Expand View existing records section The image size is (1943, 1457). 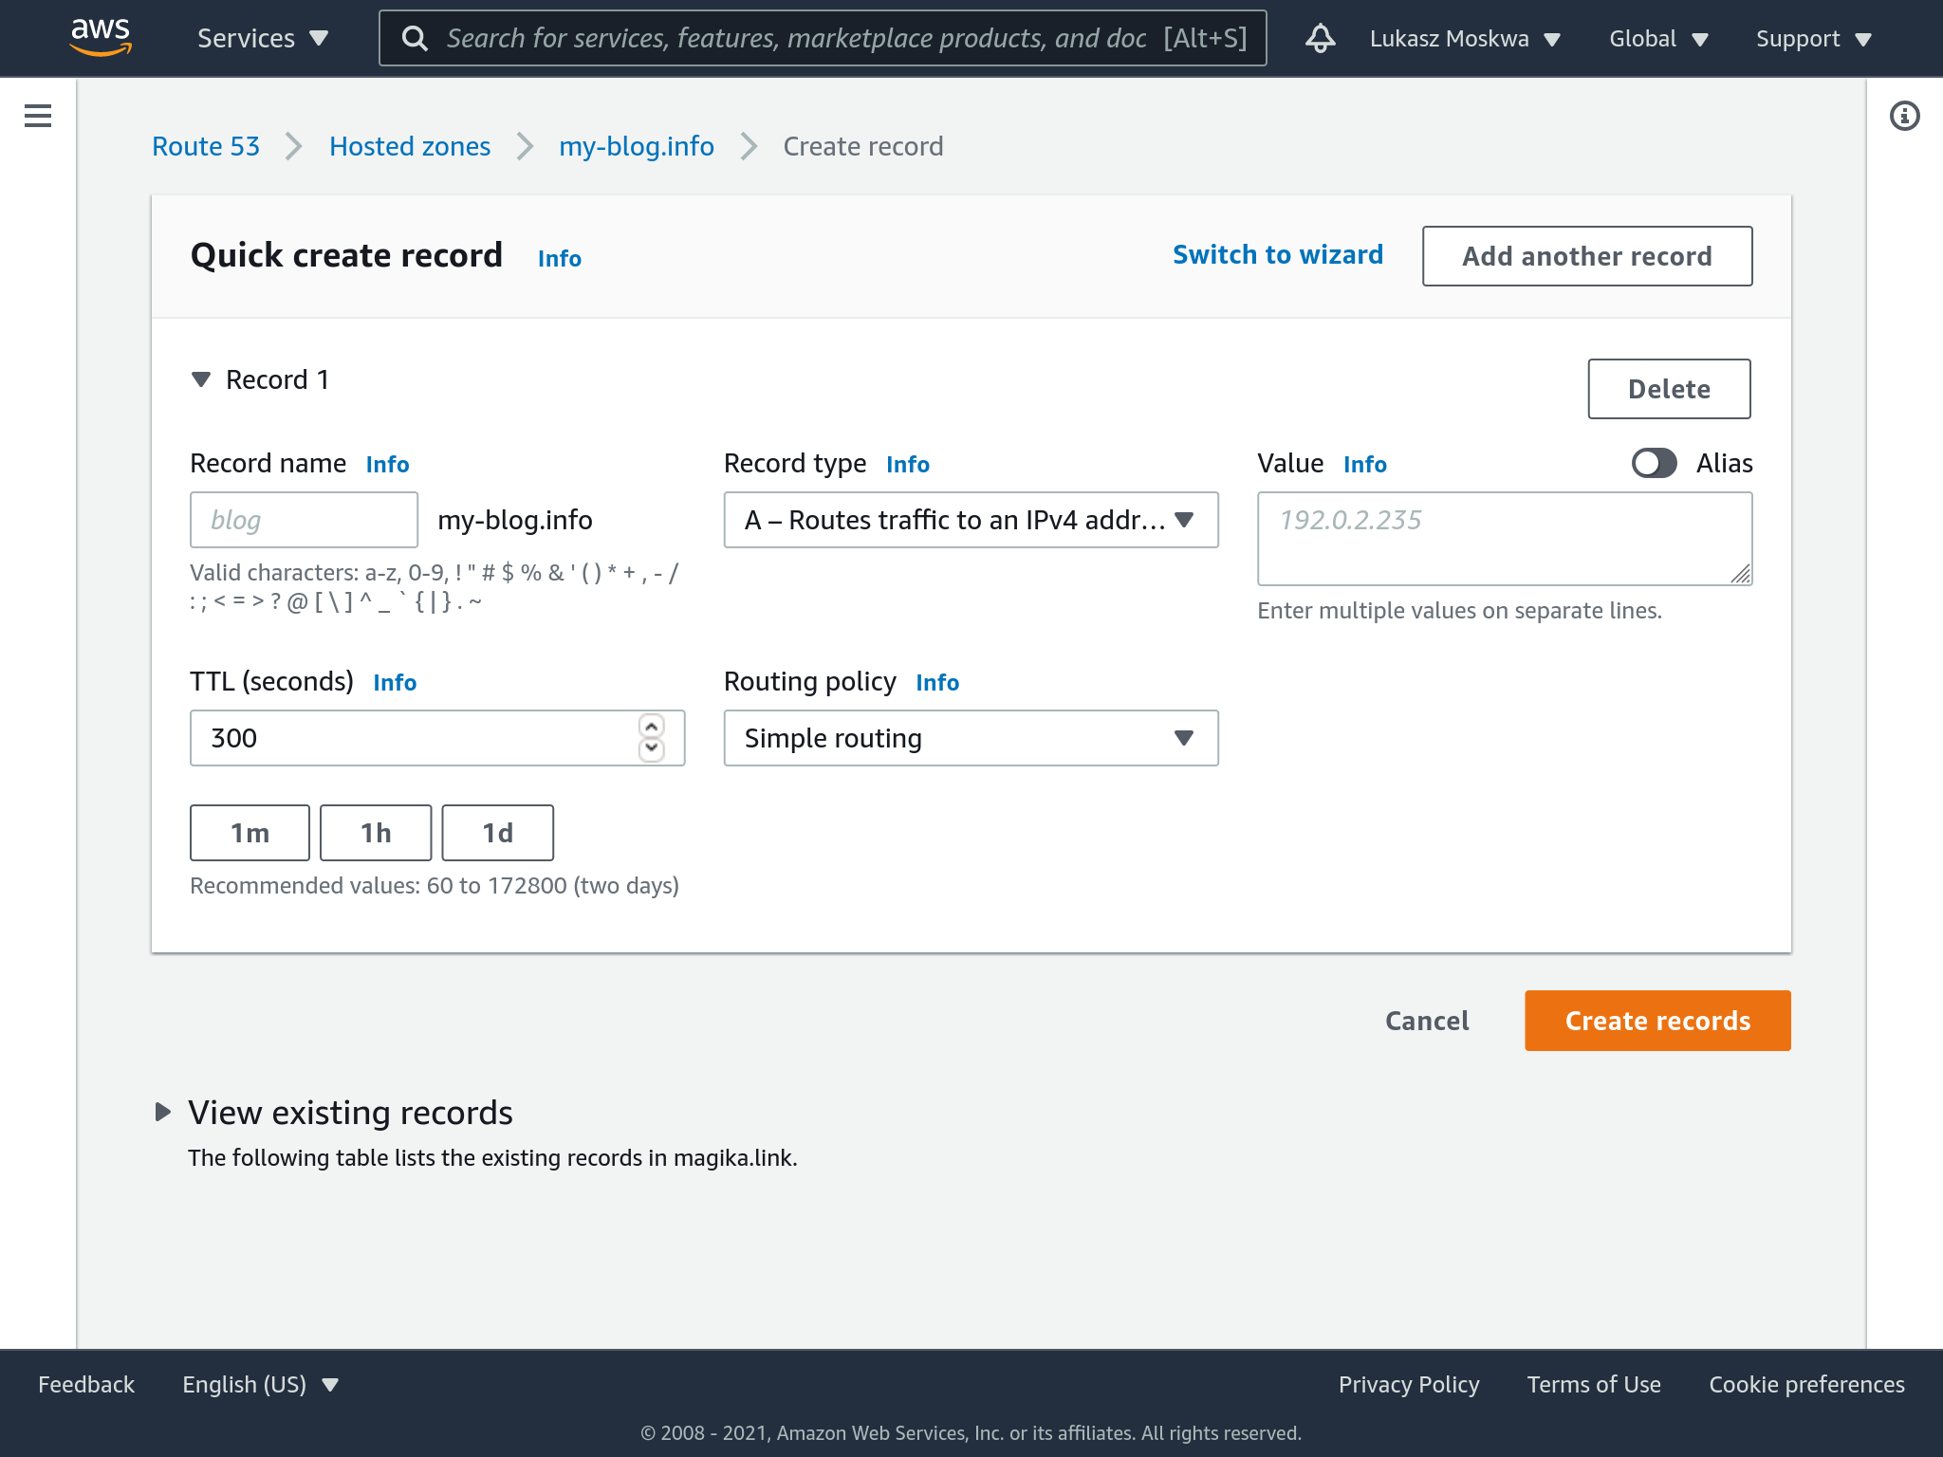pyautogui.click(x=163, y=1112)
